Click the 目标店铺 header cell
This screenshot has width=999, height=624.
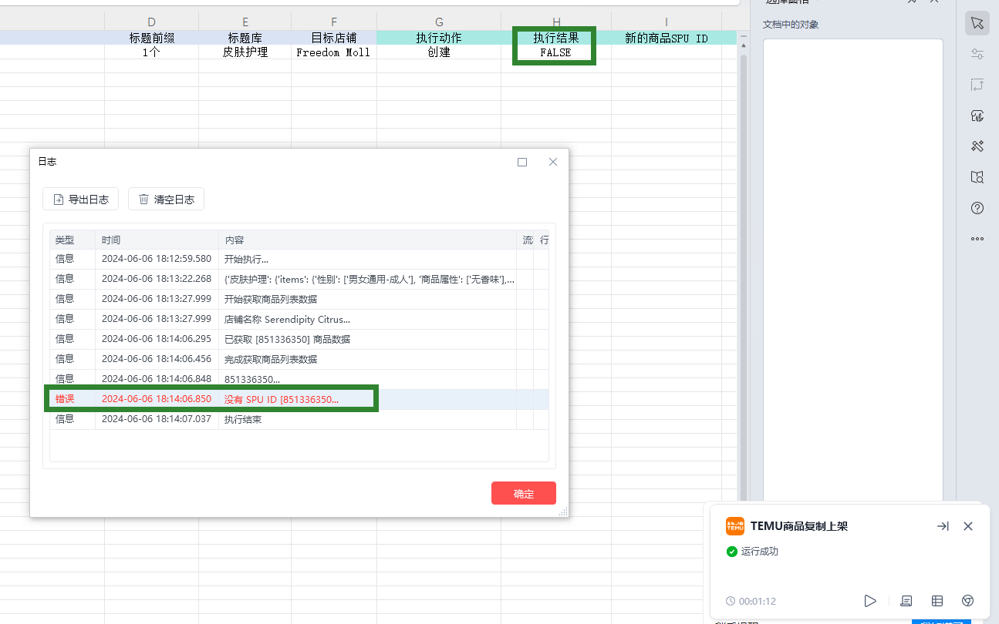(x=334, y=38)
